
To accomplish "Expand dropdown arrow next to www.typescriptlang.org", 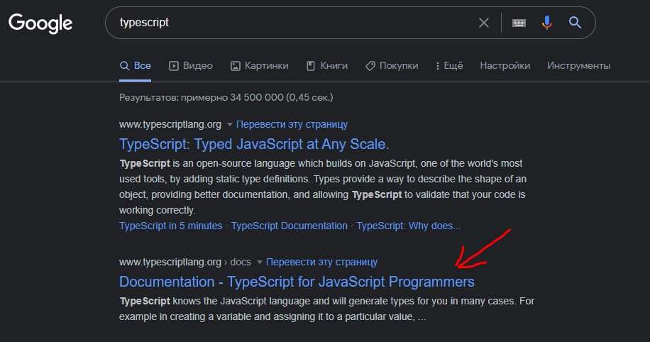I will tap(229, 124).
